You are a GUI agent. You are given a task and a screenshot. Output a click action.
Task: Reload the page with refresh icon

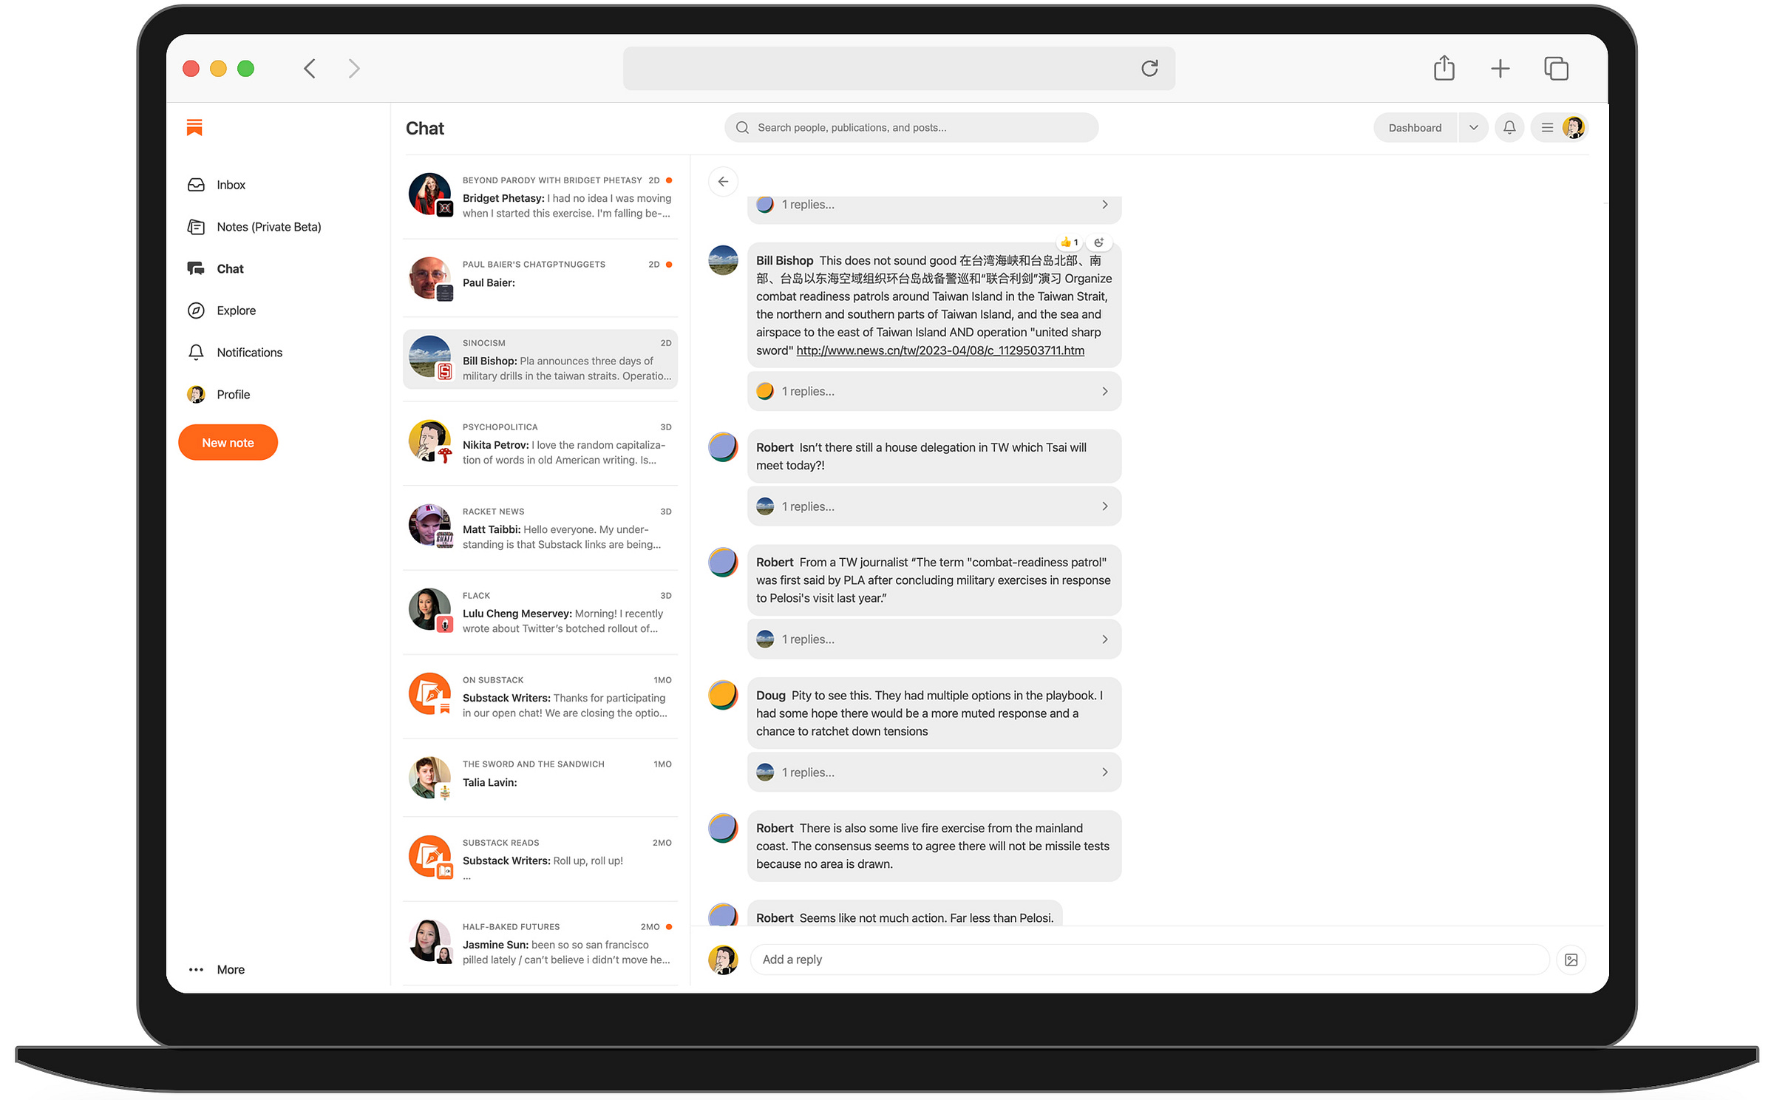coord(1149,69)
